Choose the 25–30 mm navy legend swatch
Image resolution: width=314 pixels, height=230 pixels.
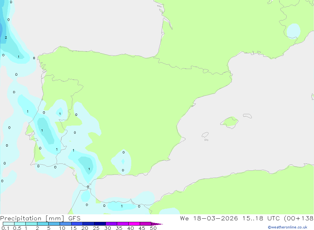pyautogui.click(x=100, y=224)
